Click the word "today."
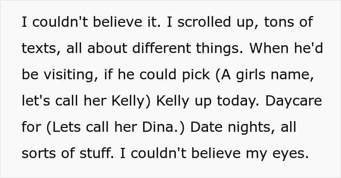The image size is (341, 178). (238, 102)
